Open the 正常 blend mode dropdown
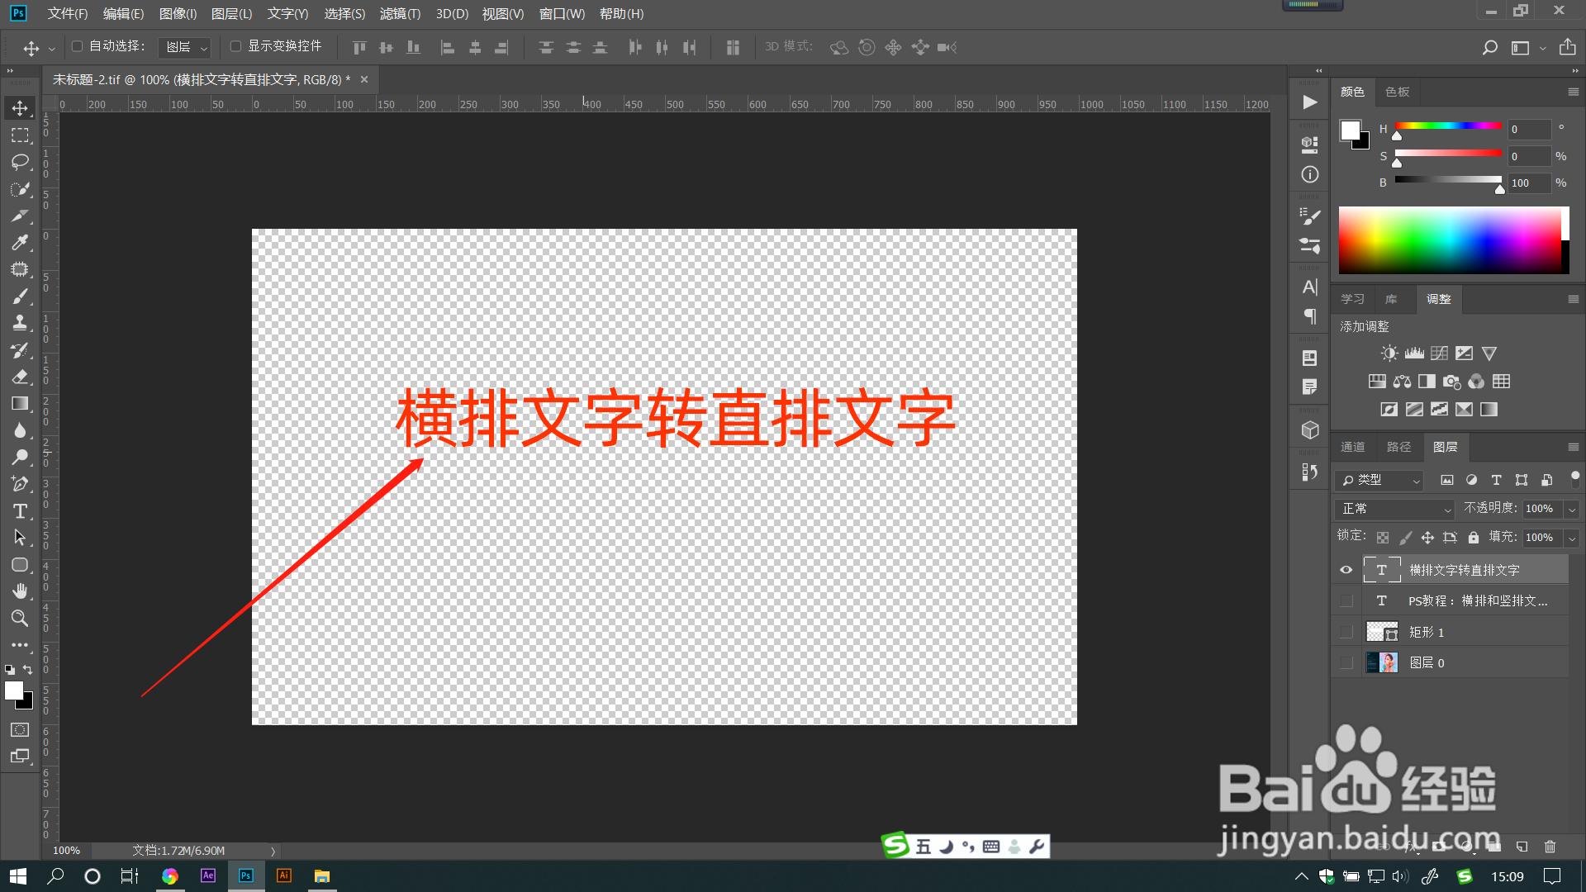This screenshot has height=892, width=1586. [1394, 509]
